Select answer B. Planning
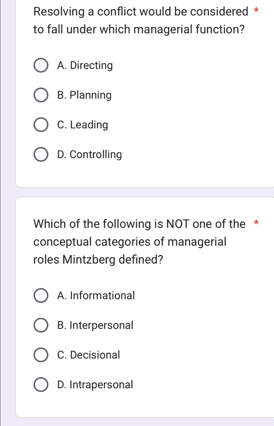This screenshot has width=274, height=426. pyautogui.click(x=41, y=95)
